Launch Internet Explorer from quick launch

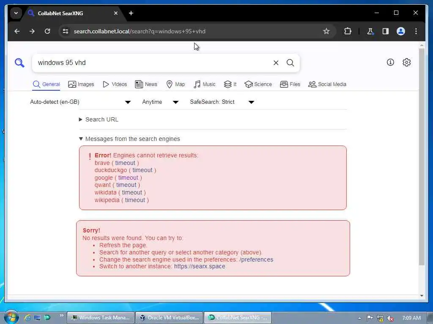pyautogui.click(x=27, y=318)
